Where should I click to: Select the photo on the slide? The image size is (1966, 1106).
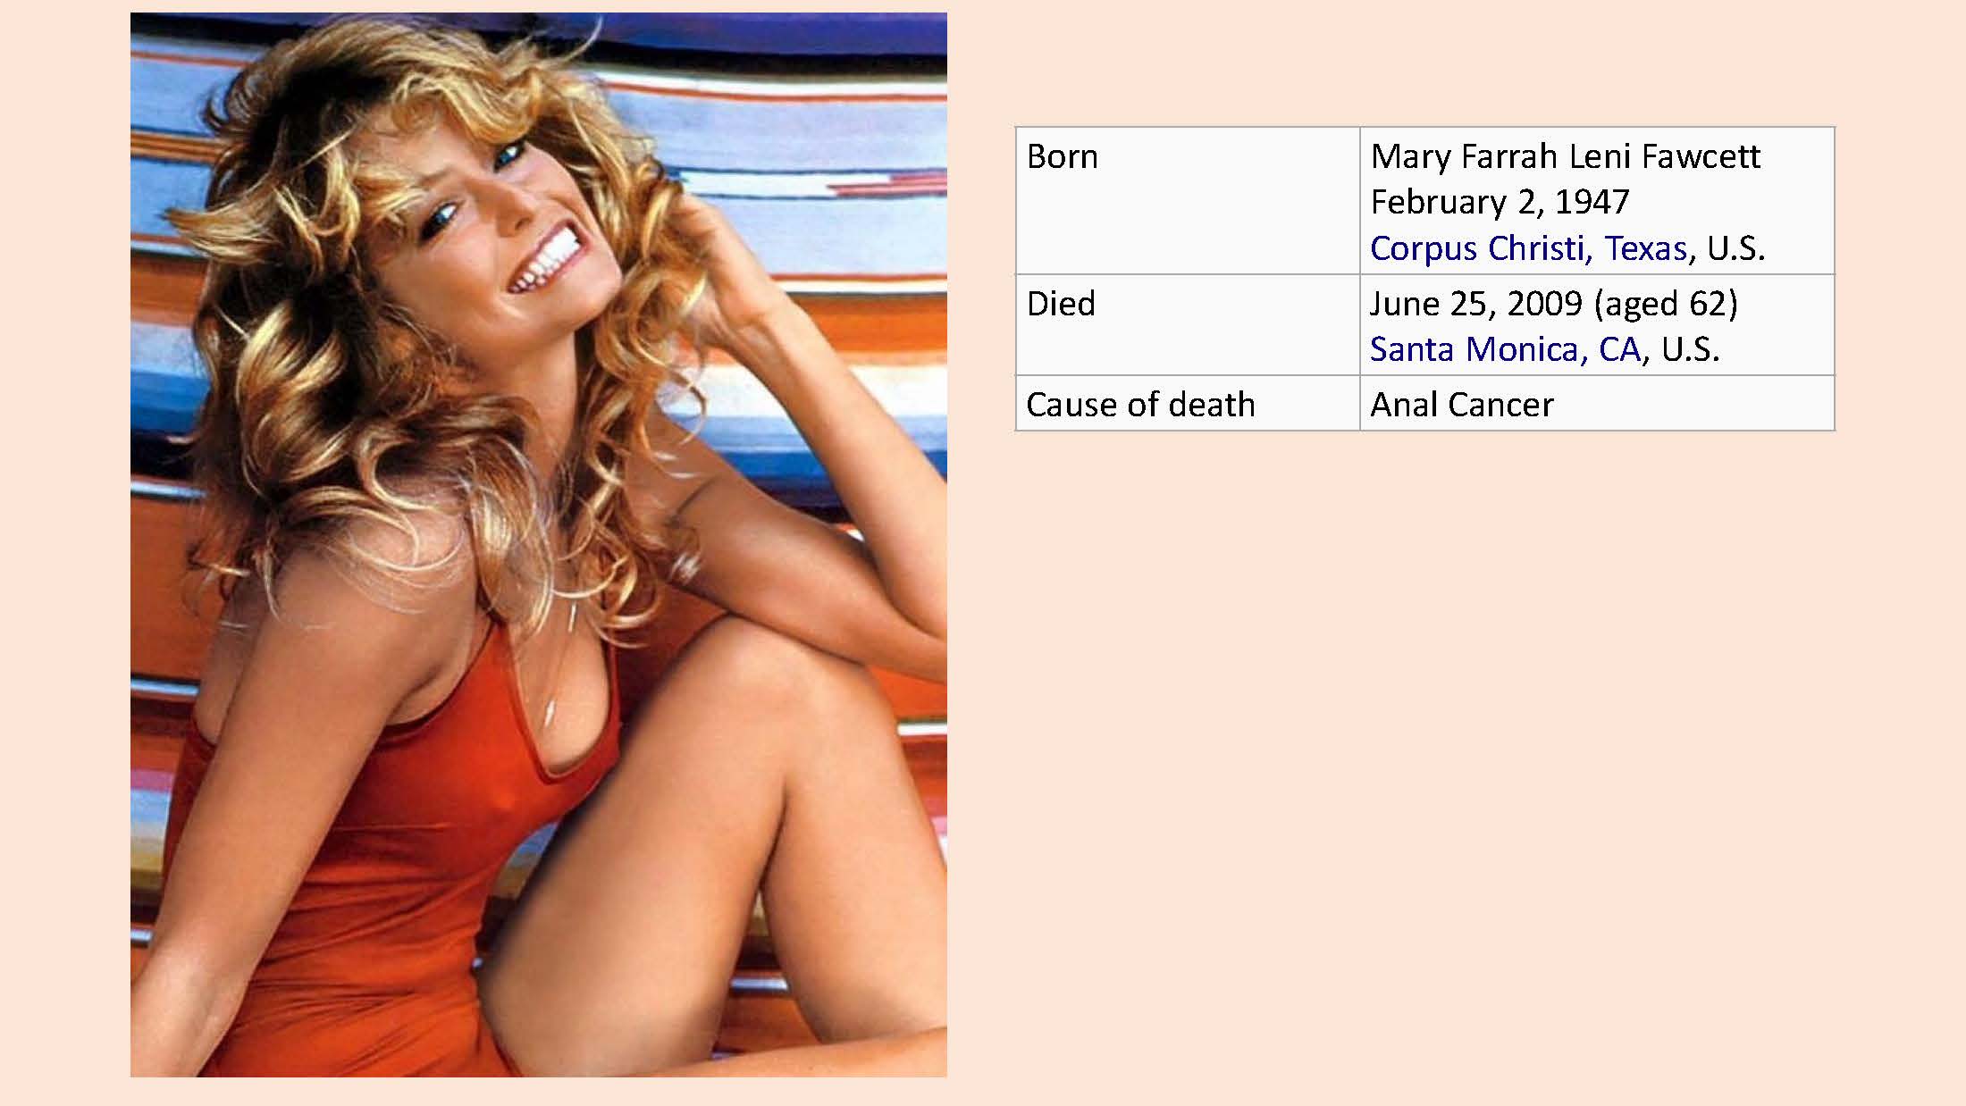[538, 544]
